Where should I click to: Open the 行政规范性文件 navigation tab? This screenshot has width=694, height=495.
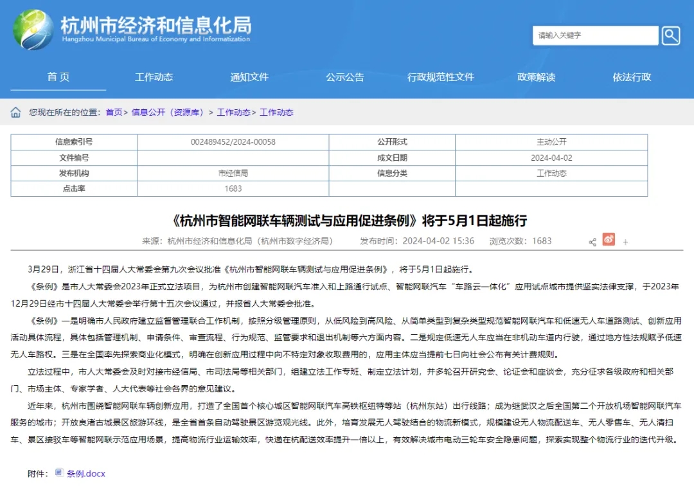tap(440, 77)
